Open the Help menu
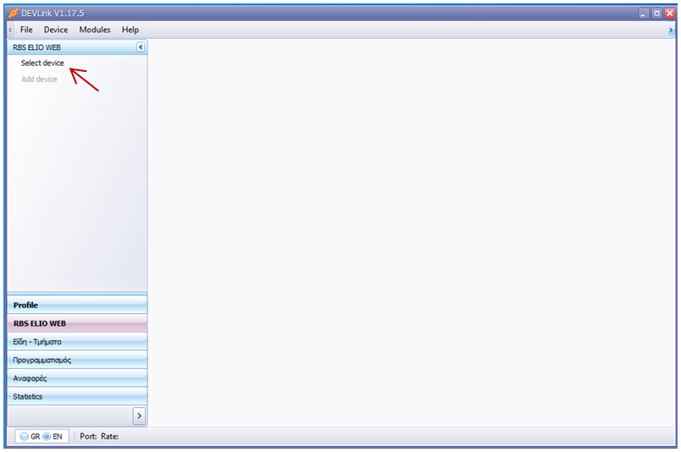 [x=130, y=30]
